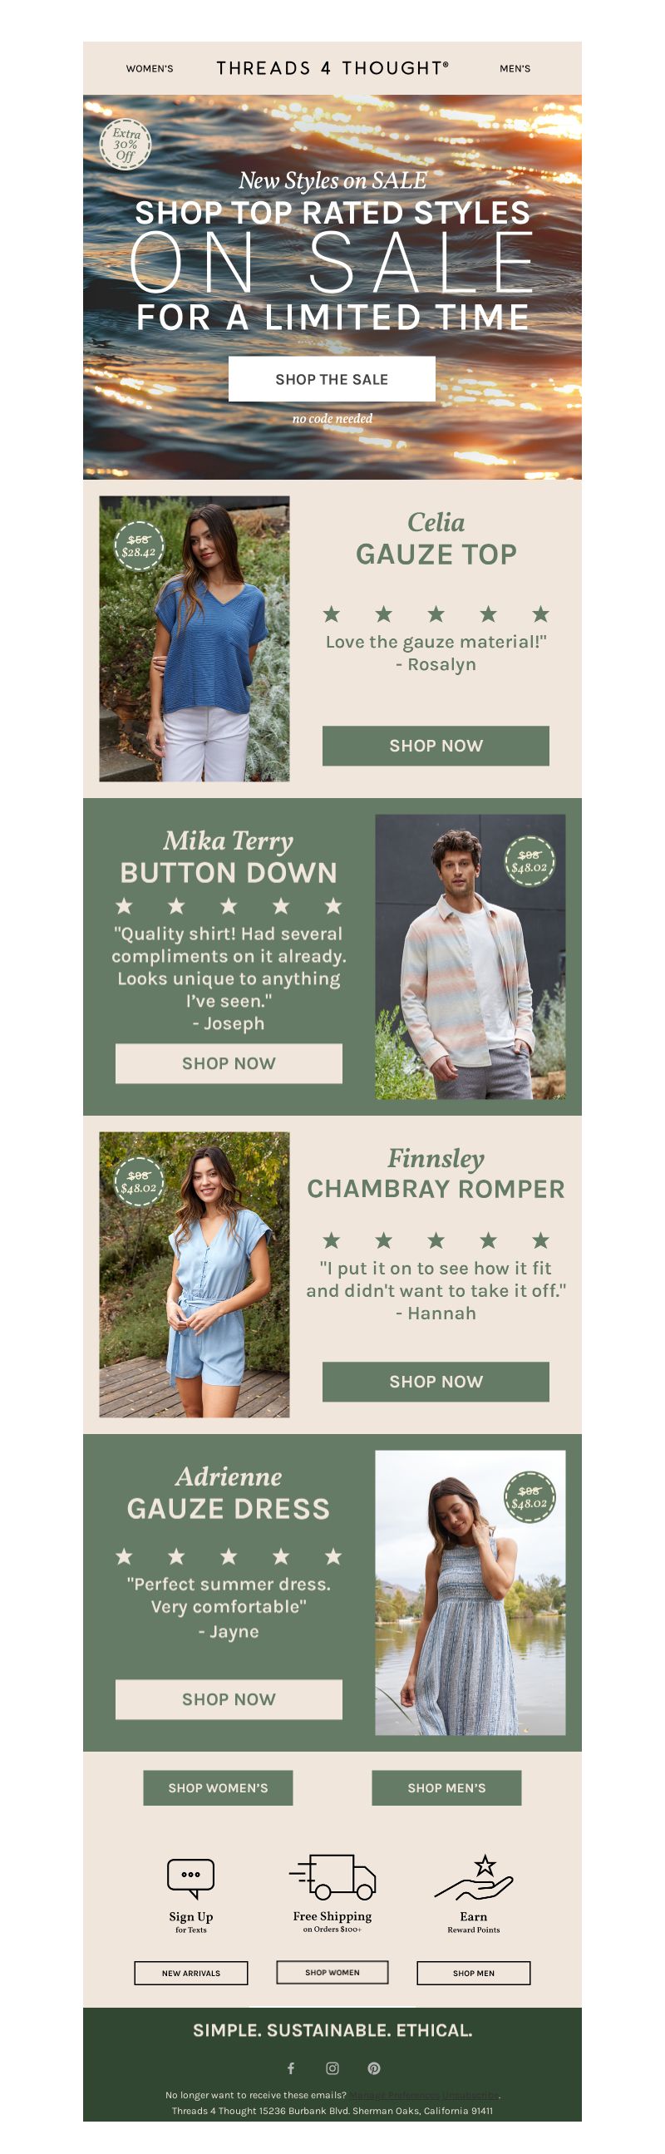Click the Facebook icon in footer
The height and width of the screenshot is (2154, 665).
coord(291,2068)
